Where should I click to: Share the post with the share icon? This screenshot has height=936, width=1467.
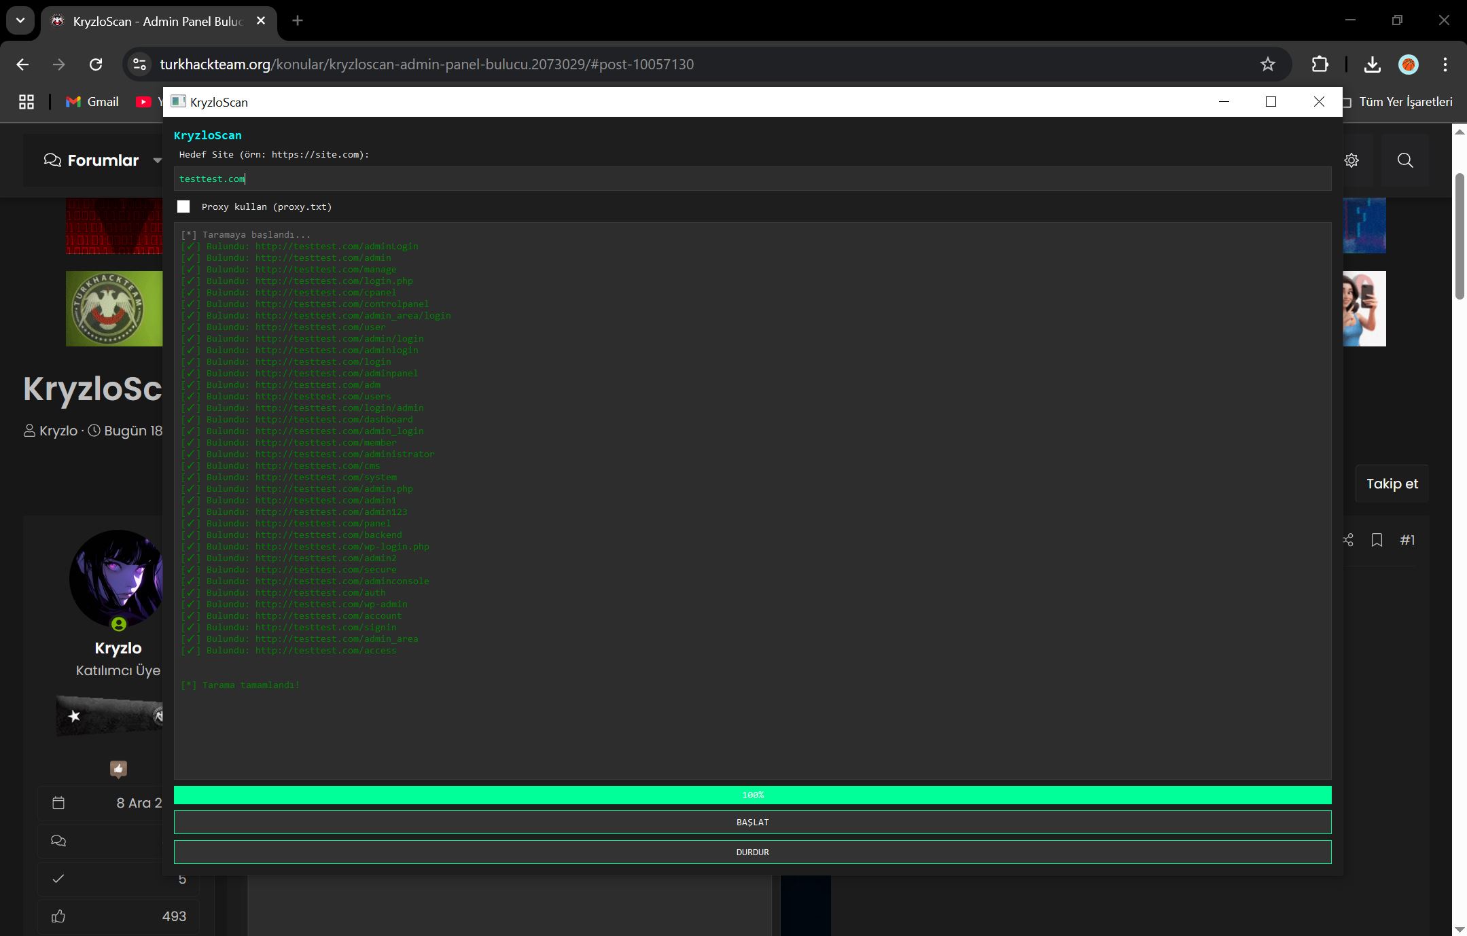[1348, 540]
